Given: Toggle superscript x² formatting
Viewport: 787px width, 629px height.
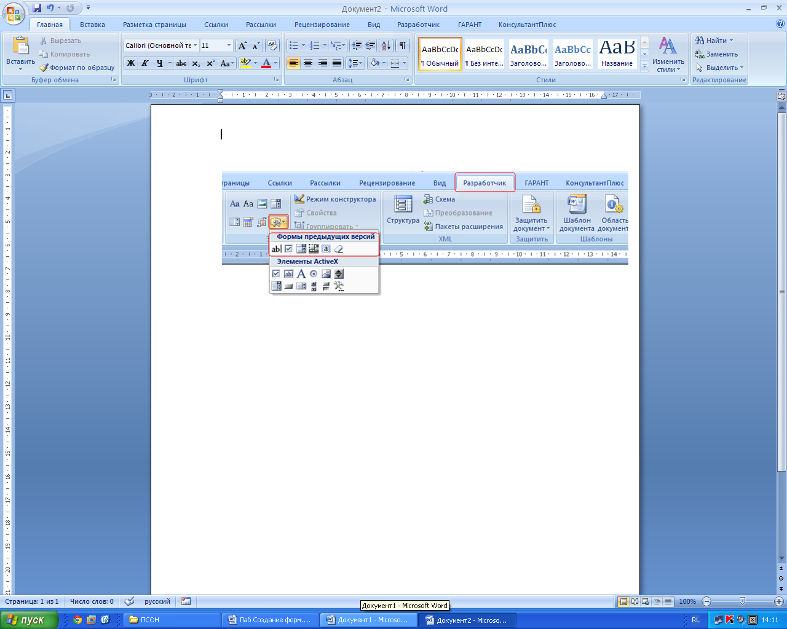Looking at the screenshot, I should (x=210, y=63).
